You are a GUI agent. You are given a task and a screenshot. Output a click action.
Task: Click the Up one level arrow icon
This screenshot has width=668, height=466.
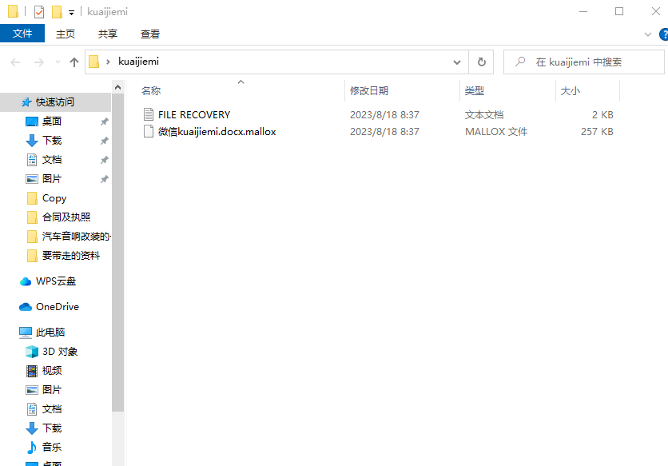[x=74, y=62]
